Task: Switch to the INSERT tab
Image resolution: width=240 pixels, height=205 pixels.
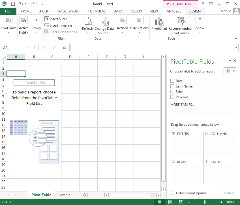Action: pyautogui.click(x=44, y=11)
